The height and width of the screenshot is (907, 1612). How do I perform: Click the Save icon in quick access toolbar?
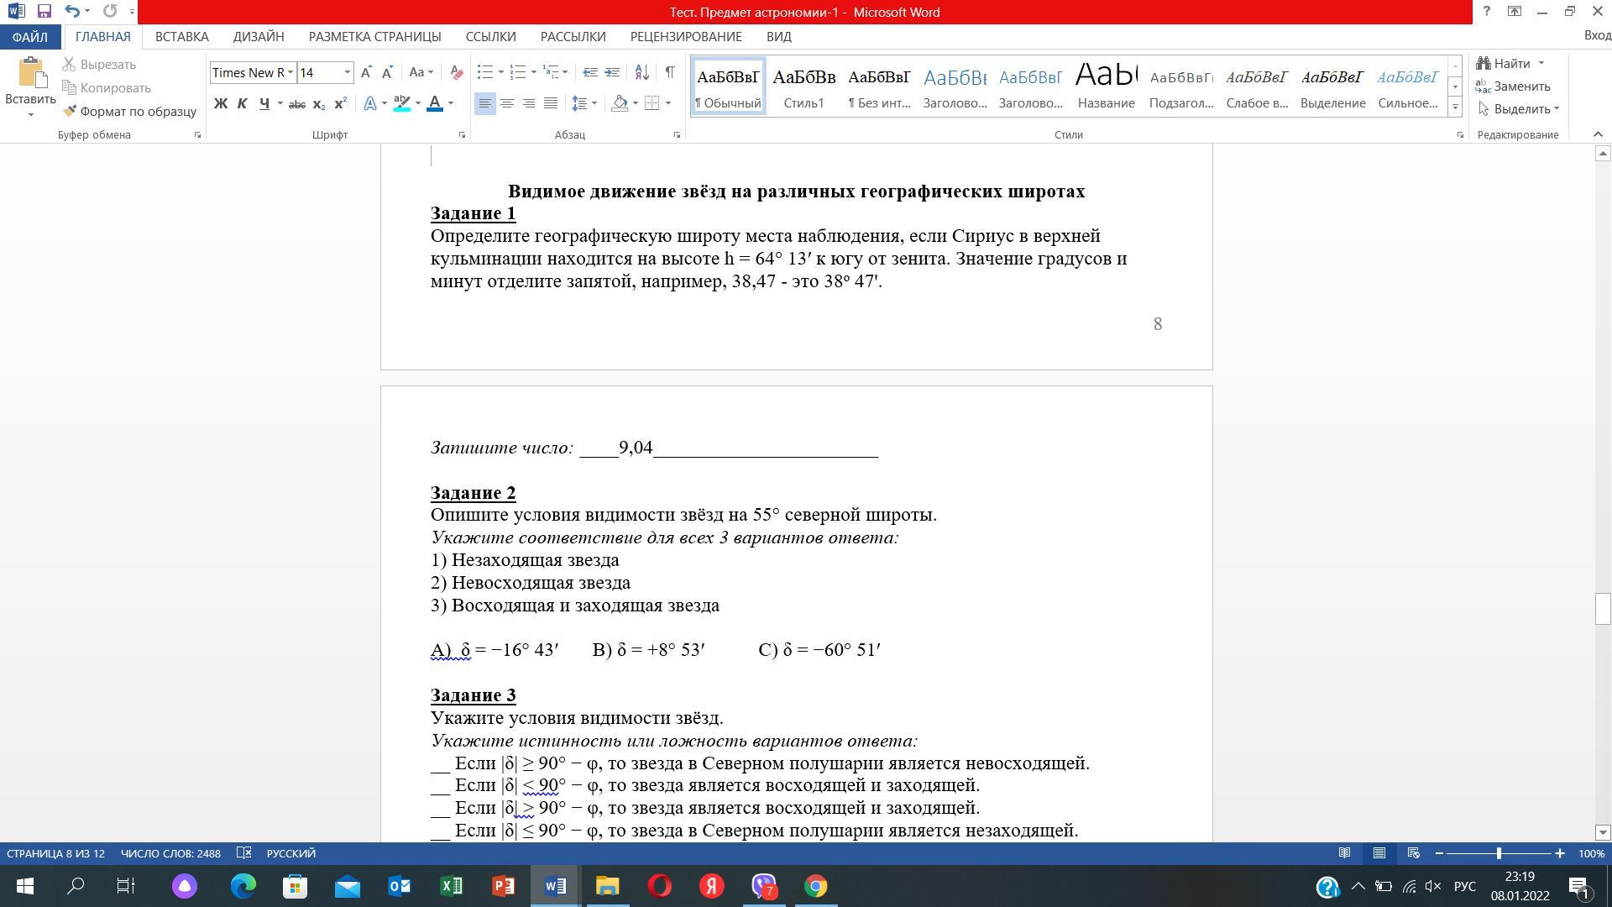point(44,12)
